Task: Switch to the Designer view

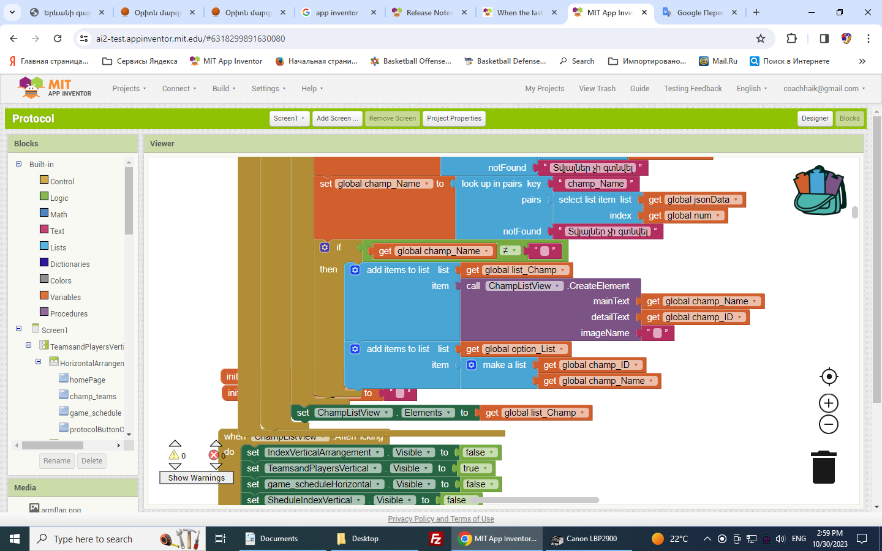Action: tap(815, 119)
